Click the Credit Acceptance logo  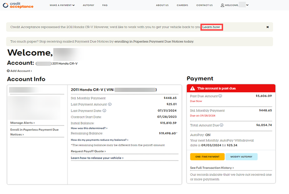pyautogui.click(x=18, y=5)
